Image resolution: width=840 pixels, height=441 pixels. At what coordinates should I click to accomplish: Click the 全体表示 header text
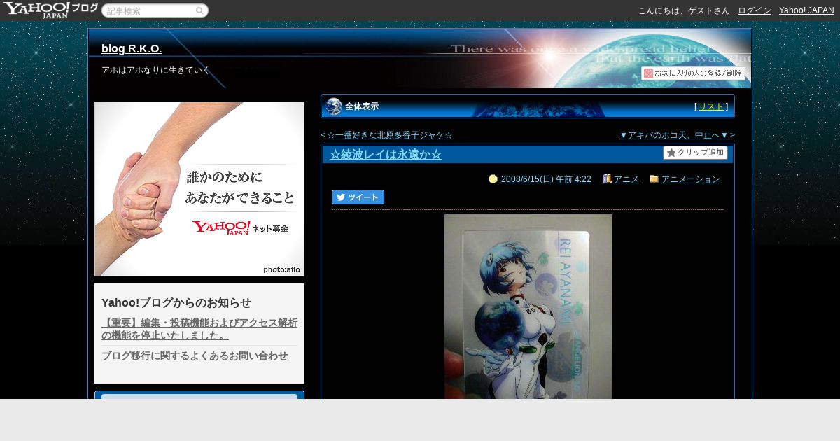click(362, 106)
